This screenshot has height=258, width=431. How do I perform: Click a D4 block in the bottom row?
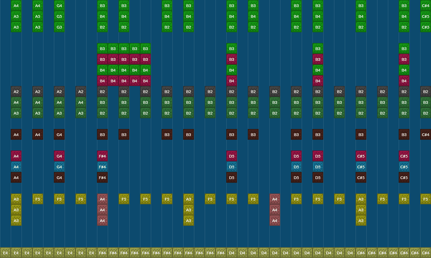[232, 253]
